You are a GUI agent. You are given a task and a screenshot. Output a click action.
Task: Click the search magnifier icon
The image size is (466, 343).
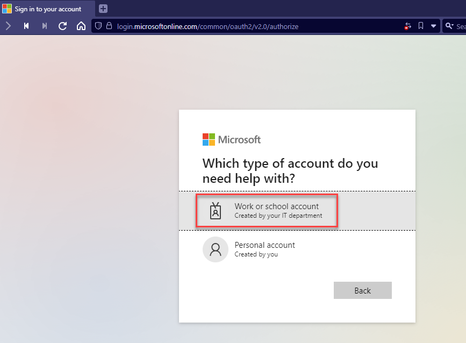point(449,26)
